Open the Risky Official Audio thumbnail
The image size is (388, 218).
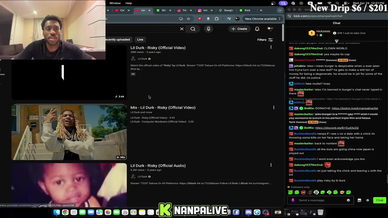tap(69, 185)
